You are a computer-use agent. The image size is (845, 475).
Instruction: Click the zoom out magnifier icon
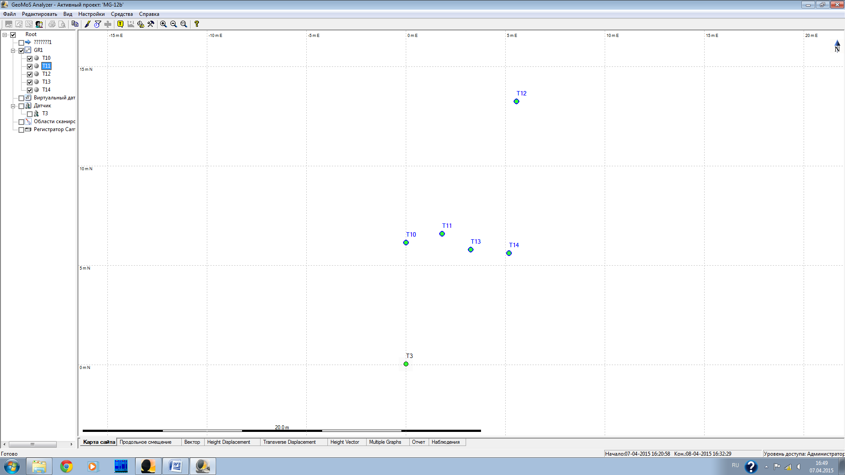point(173,24)
